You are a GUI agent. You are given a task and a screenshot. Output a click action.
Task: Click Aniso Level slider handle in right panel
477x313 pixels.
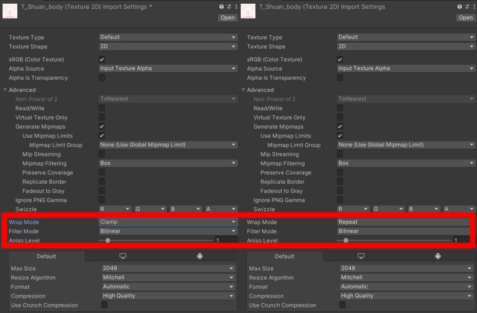coord(346,240)
